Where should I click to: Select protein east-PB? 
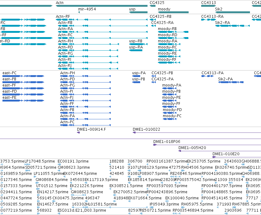point(9,79)
